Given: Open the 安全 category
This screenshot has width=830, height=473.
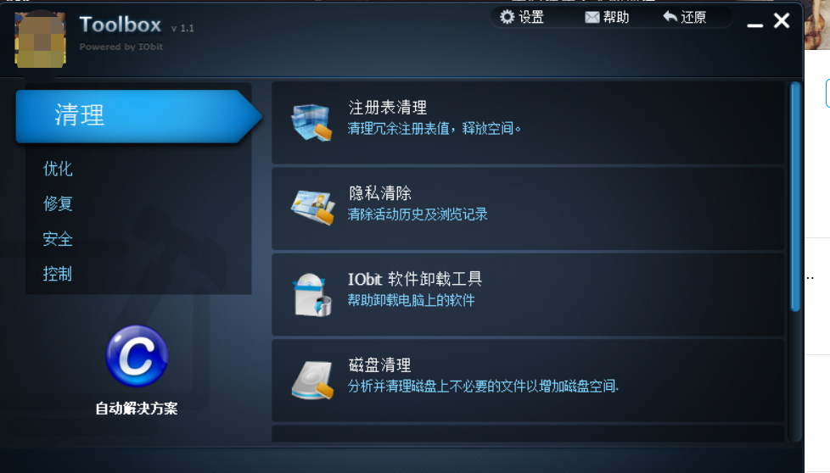Looking at the screenshot, I should tap(58, 239).
